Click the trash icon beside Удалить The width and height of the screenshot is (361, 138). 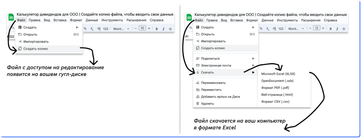click(x=197, y=104)
